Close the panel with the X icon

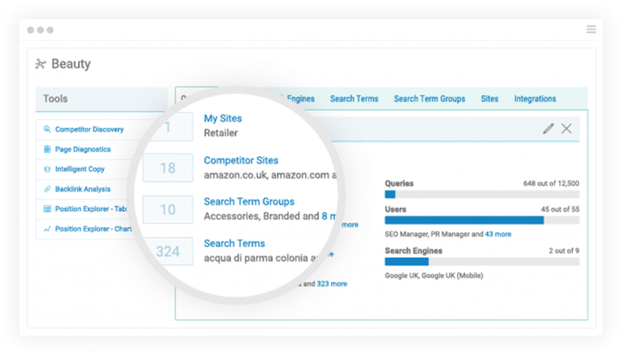(x=567, y=129)
